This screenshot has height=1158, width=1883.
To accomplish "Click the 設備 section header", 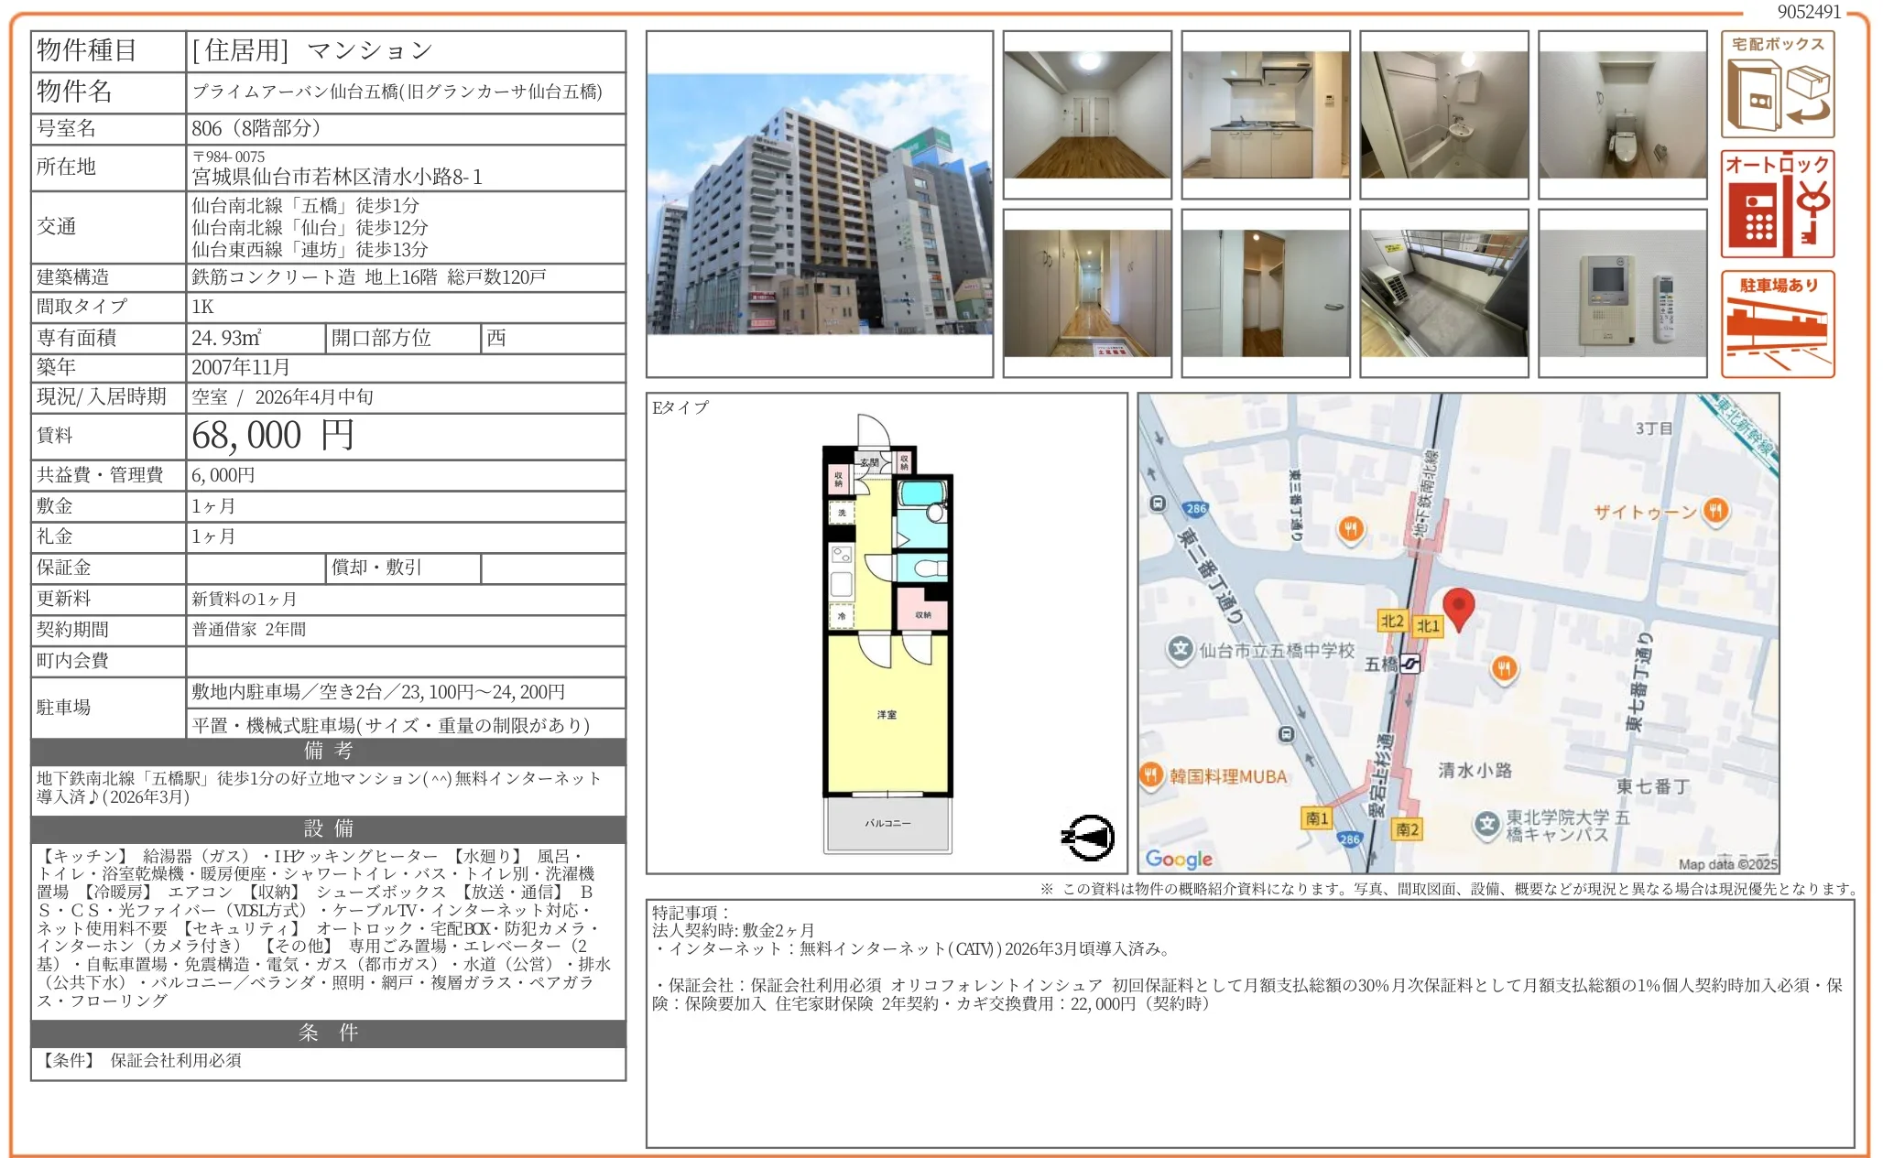I will [329, 829].
